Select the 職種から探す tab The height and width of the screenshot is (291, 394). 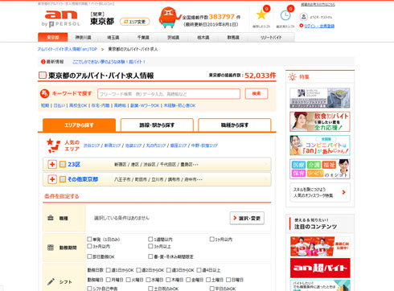[235, 125]
